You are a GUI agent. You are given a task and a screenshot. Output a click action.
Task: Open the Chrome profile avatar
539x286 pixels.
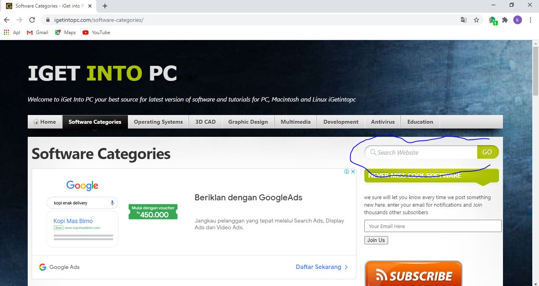click(x=518, y=20)
